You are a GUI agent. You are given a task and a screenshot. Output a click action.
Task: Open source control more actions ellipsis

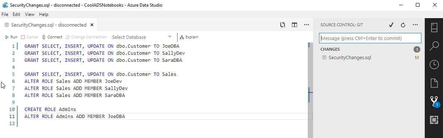click(415, 25)
